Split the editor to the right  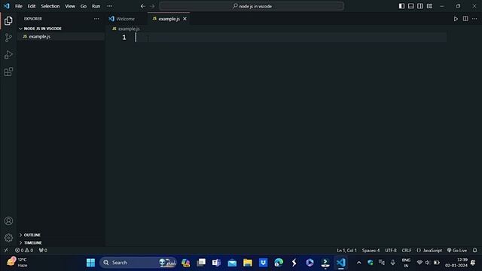click(465, 19)
